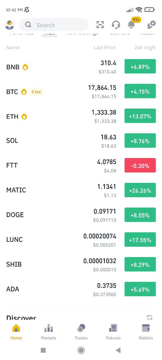This screenshot has width=162, height=360.
Task: Open the BTC 0 fee row
Action: (81, 92)
